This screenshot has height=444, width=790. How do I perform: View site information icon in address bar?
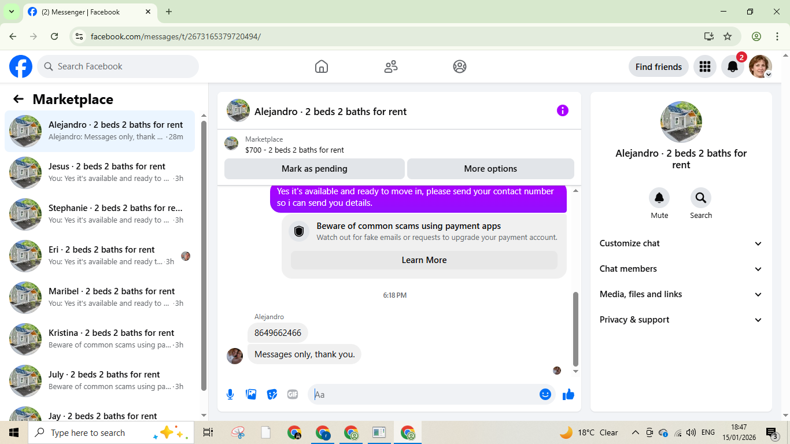tap(80, 36)
